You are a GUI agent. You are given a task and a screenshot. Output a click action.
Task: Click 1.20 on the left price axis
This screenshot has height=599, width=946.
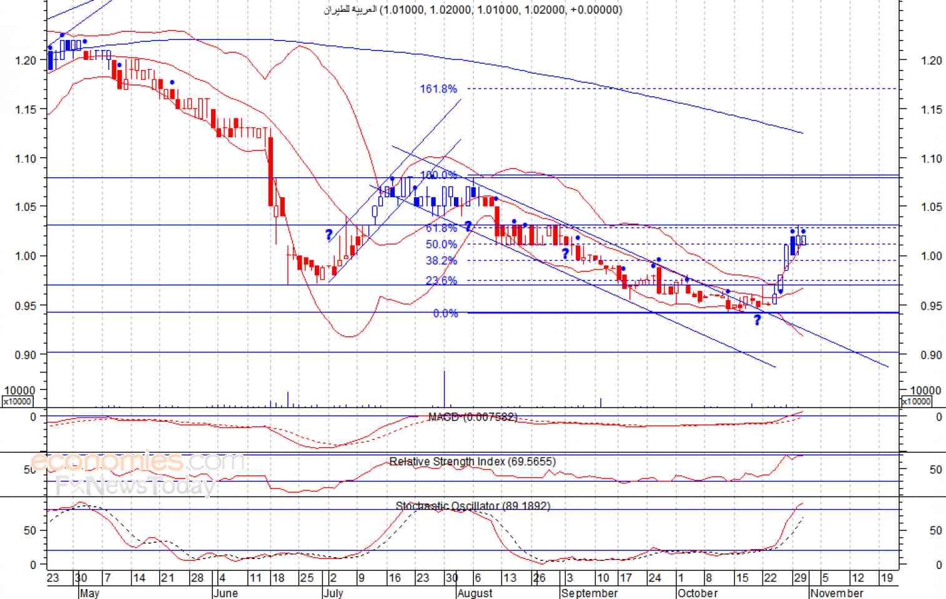[x=26, y=61]
